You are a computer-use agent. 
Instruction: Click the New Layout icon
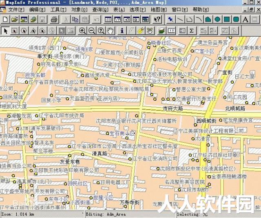[x=136, y=19]
